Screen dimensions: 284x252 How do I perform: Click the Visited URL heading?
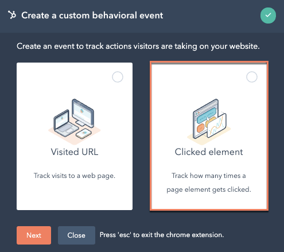75,152
